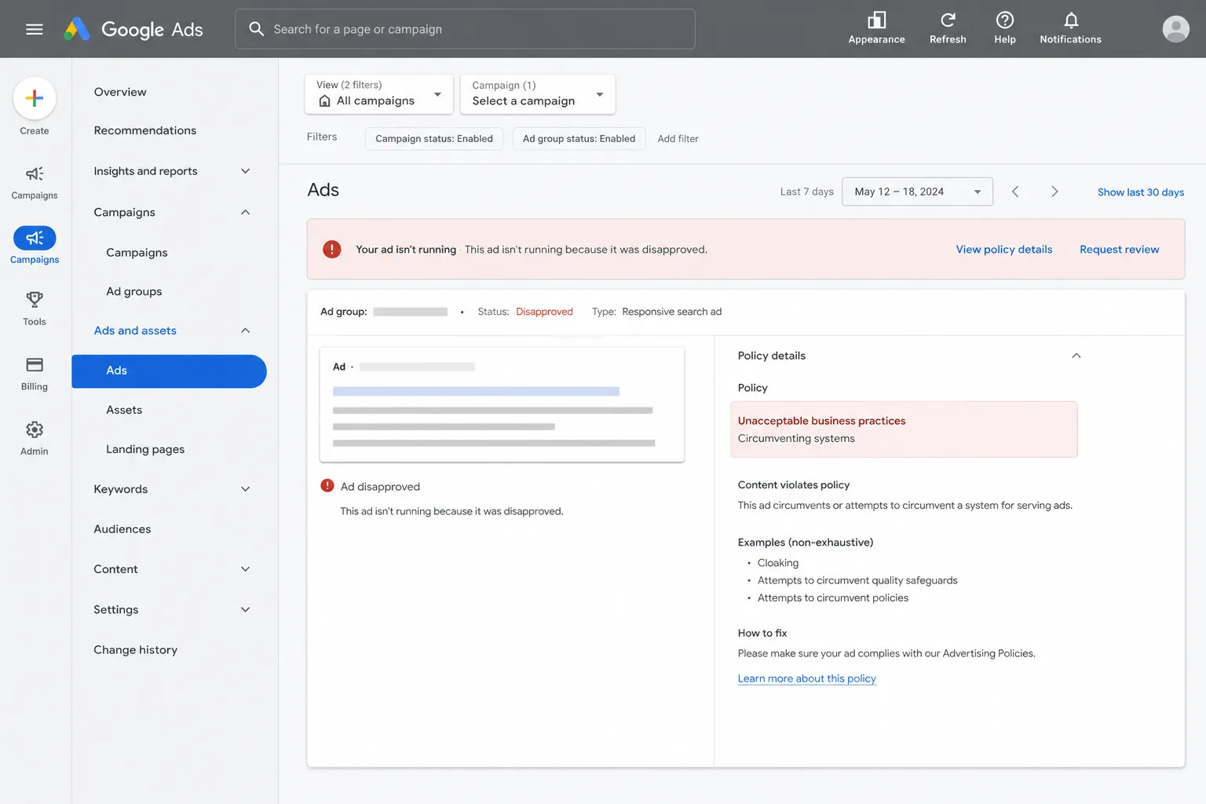Open Select a campaign dropdown
This screenshot has width=1206, height=804.
(x=538, y=94)
